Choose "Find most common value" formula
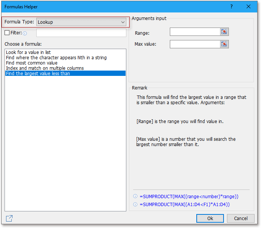The height and width of the screenshot is (228, 261). (32, 63)
